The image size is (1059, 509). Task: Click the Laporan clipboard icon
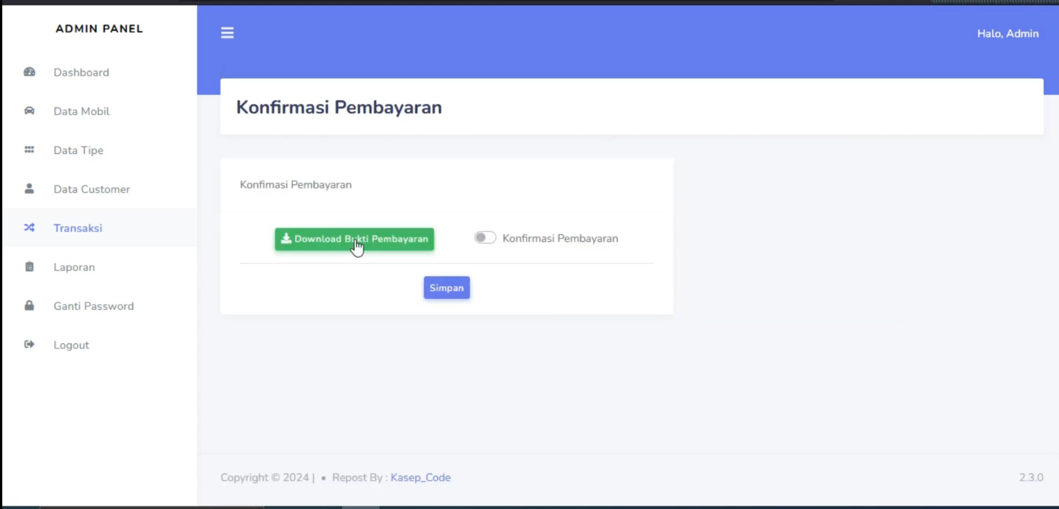pos(29,267)
